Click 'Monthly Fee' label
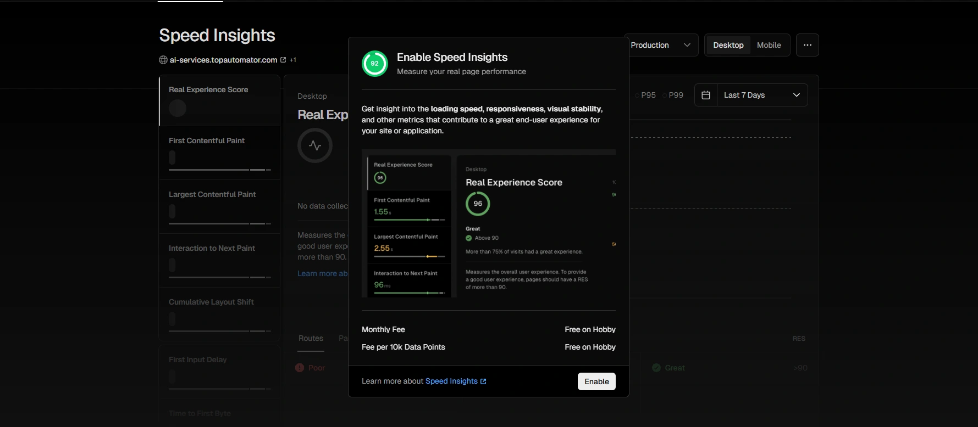 tap(383, 329)
